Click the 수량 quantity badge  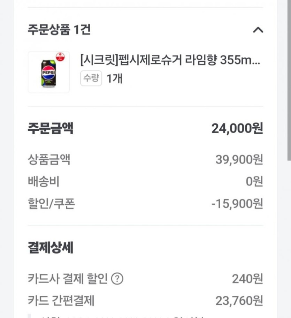[x=91, y=78]
